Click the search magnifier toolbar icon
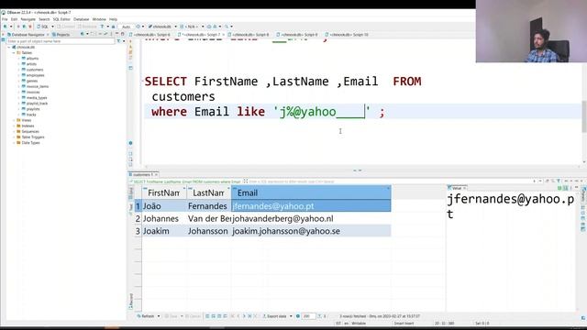 coord(227,27)
